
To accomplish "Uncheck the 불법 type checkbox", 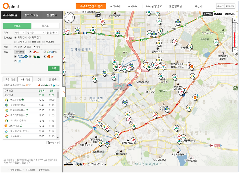I will 34,47.
